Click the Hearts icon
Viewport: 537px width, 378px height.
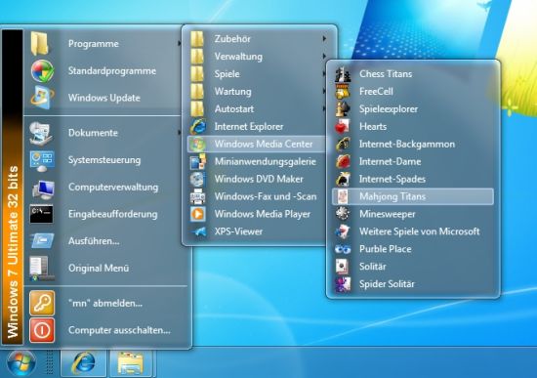coord(343,127)
